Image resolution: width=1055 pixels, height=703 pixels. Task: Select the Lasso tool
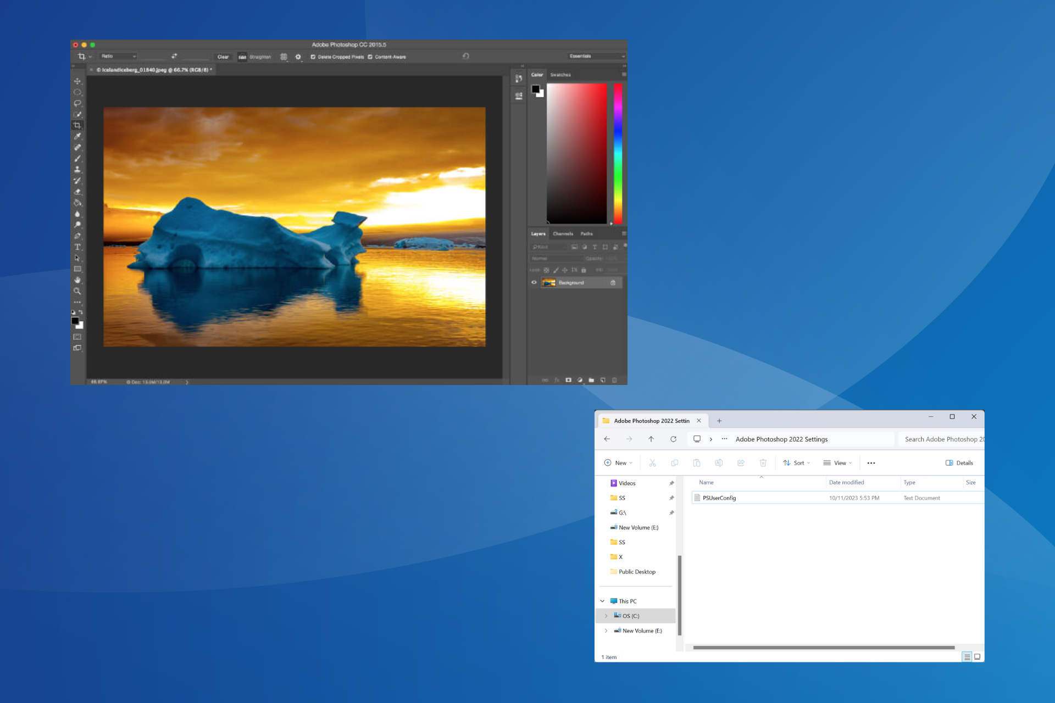(x=77, y=103)
